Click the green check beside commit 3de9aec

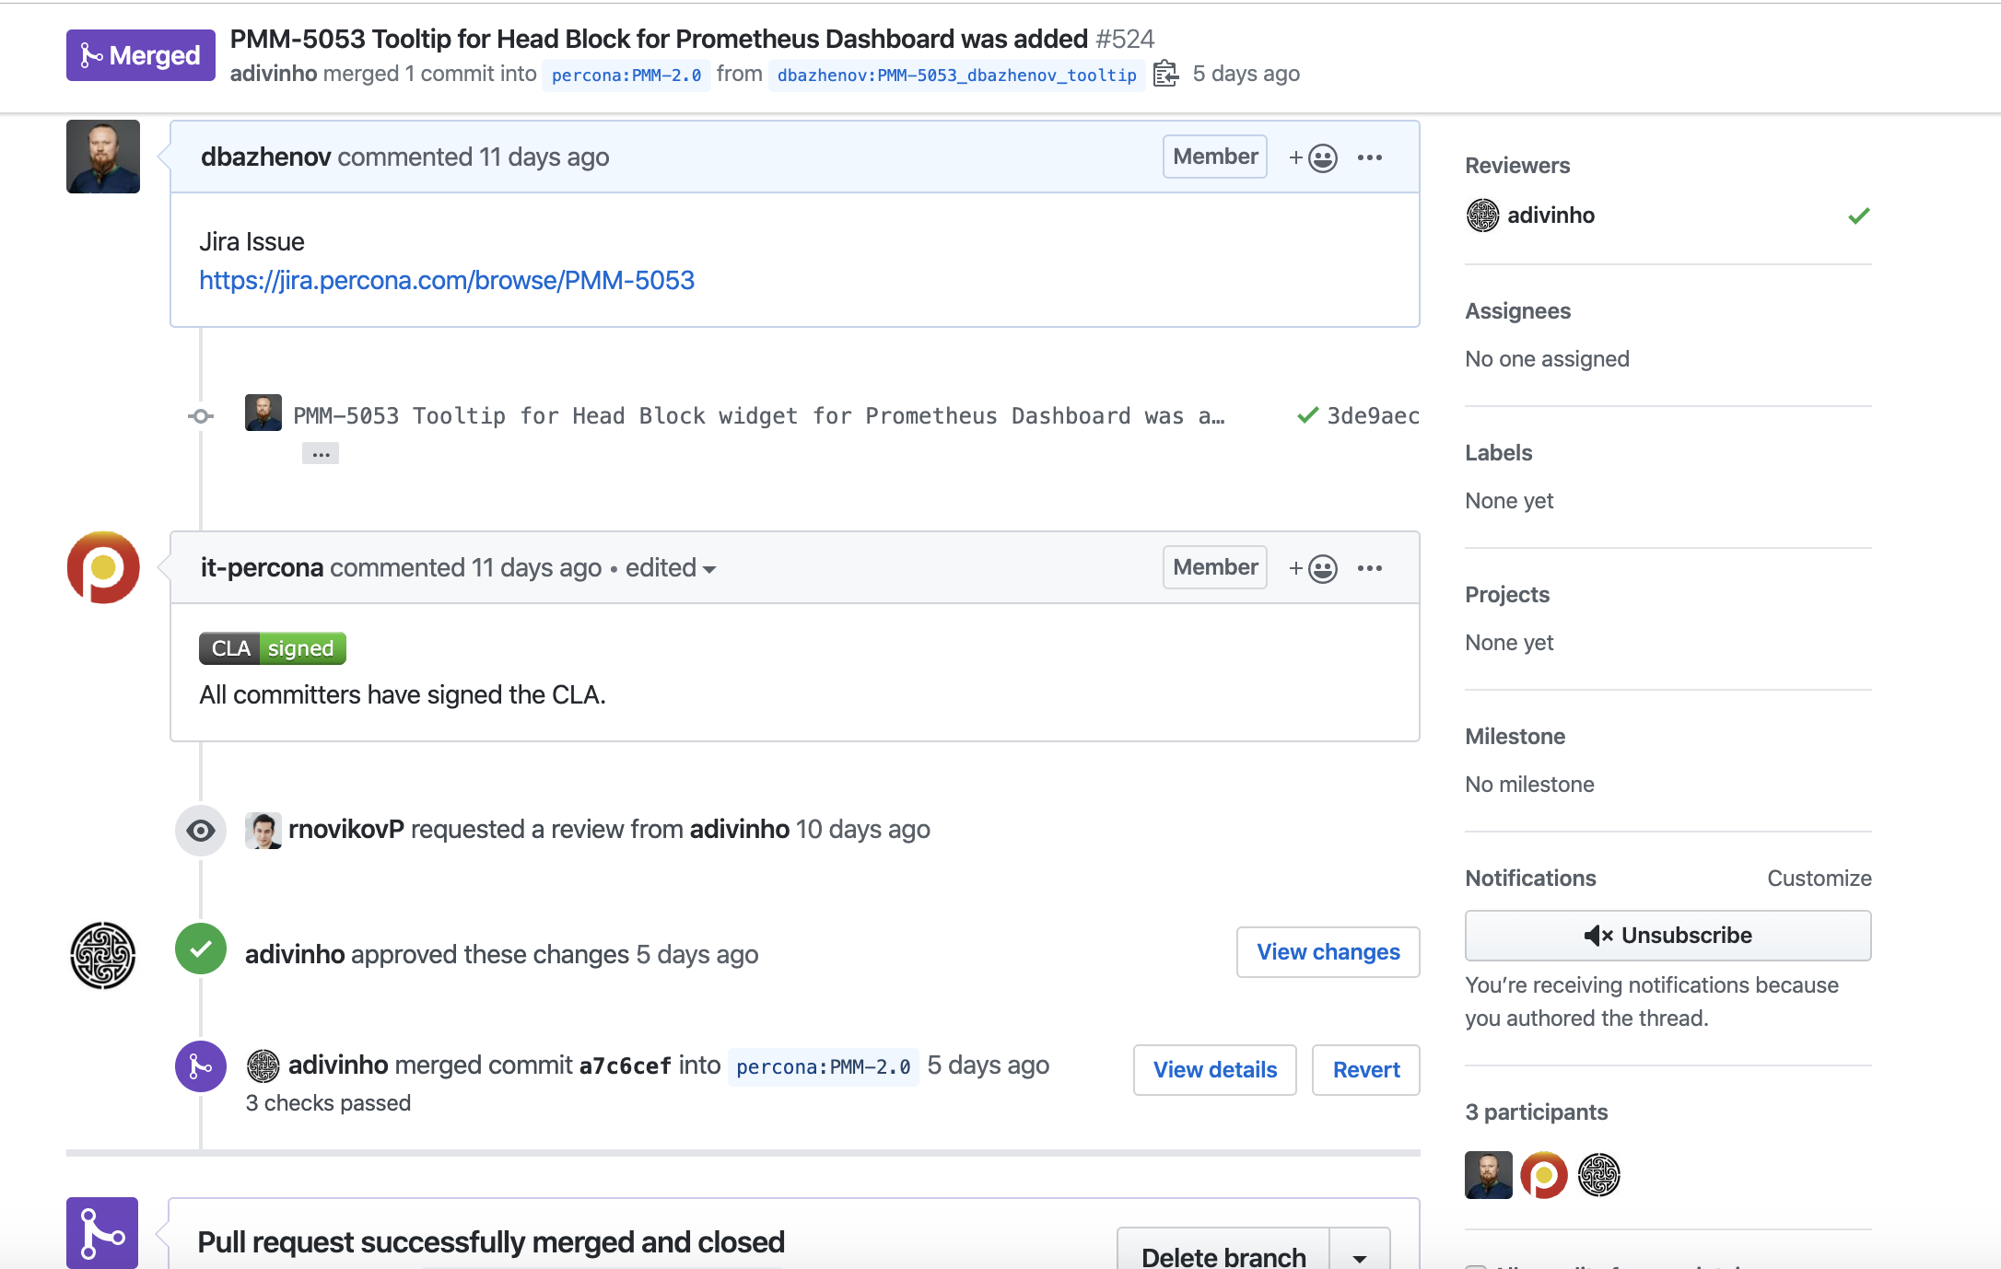click(1307, 415)
